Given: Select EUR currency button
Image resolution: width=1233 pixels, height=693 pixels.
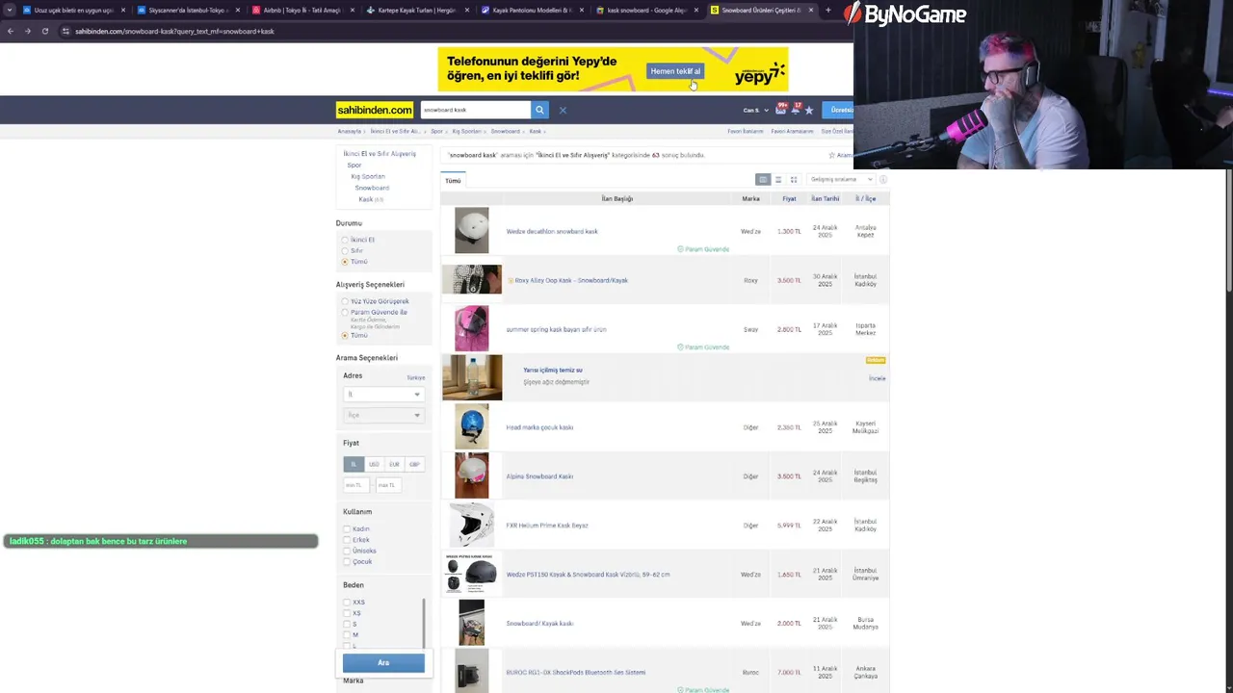Looking at the screenshot, I should pyautogui.click(x=394, y=464).
